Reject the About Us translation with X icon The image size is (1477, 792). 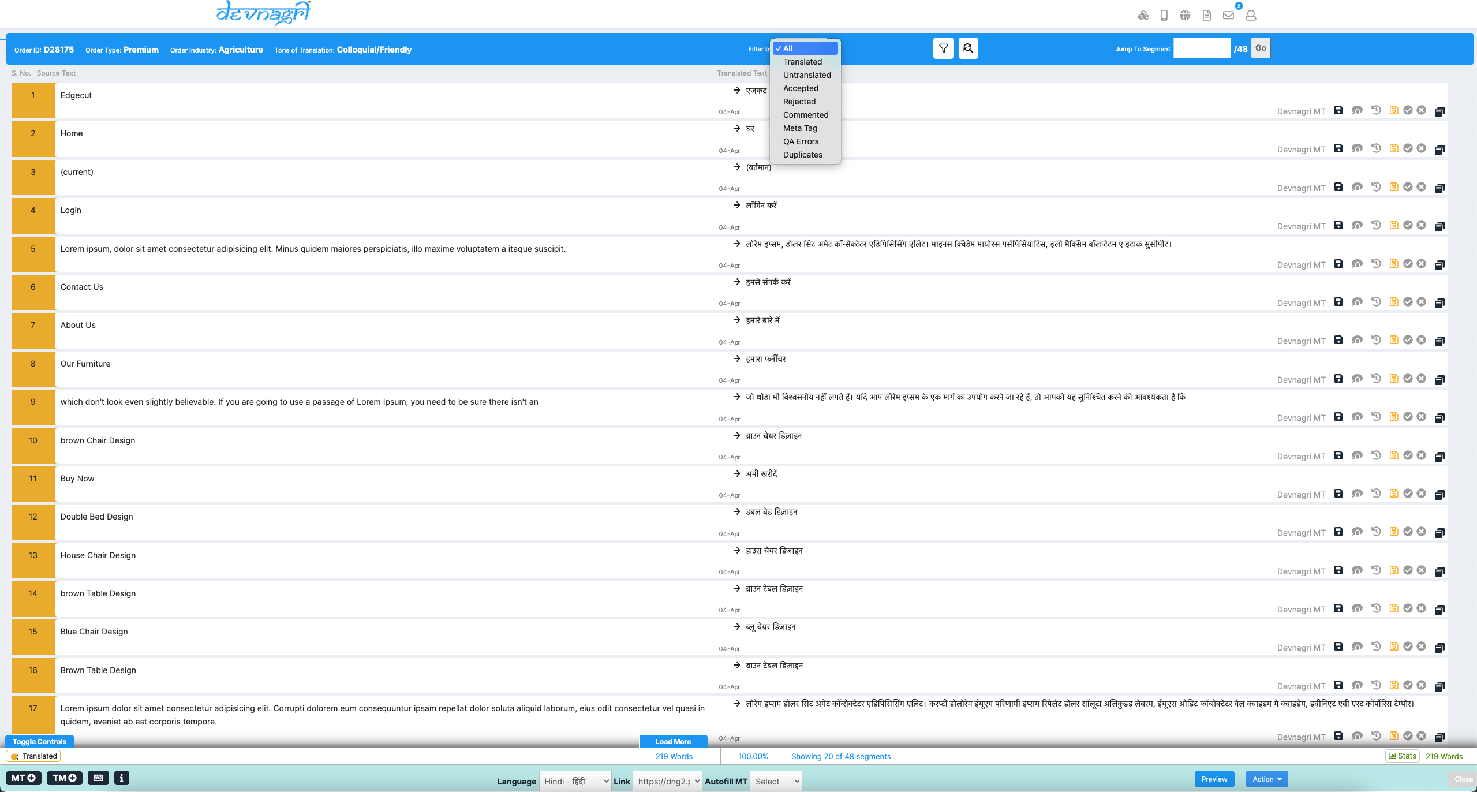pos(1422,340)
